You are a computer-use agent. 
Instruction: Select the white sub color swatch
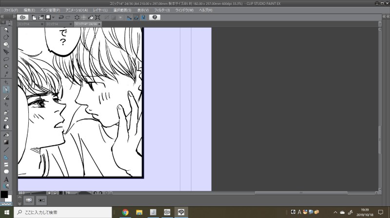coord(9,199)
